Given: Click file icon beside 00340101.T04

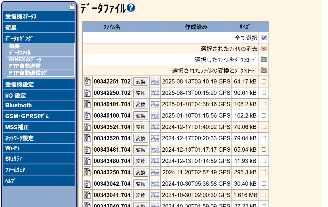Looking at the screenshot, I should click(87, 104).
